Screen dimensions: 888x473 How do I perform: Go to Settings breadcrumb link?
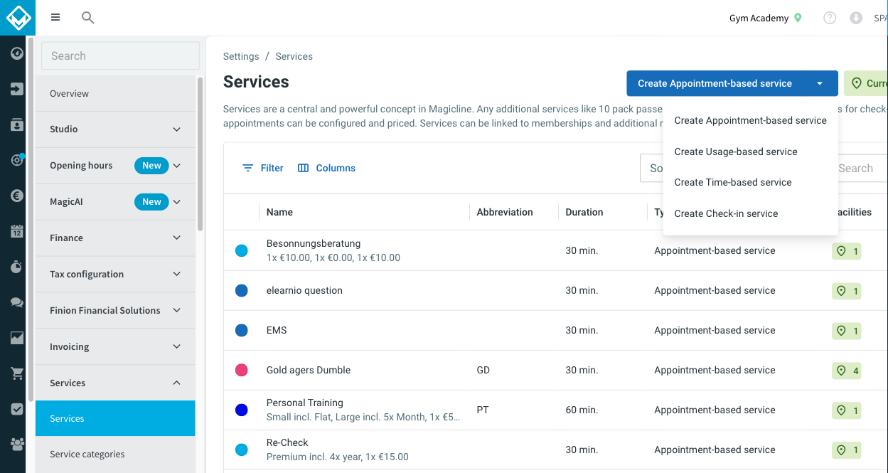click(241, 56)
